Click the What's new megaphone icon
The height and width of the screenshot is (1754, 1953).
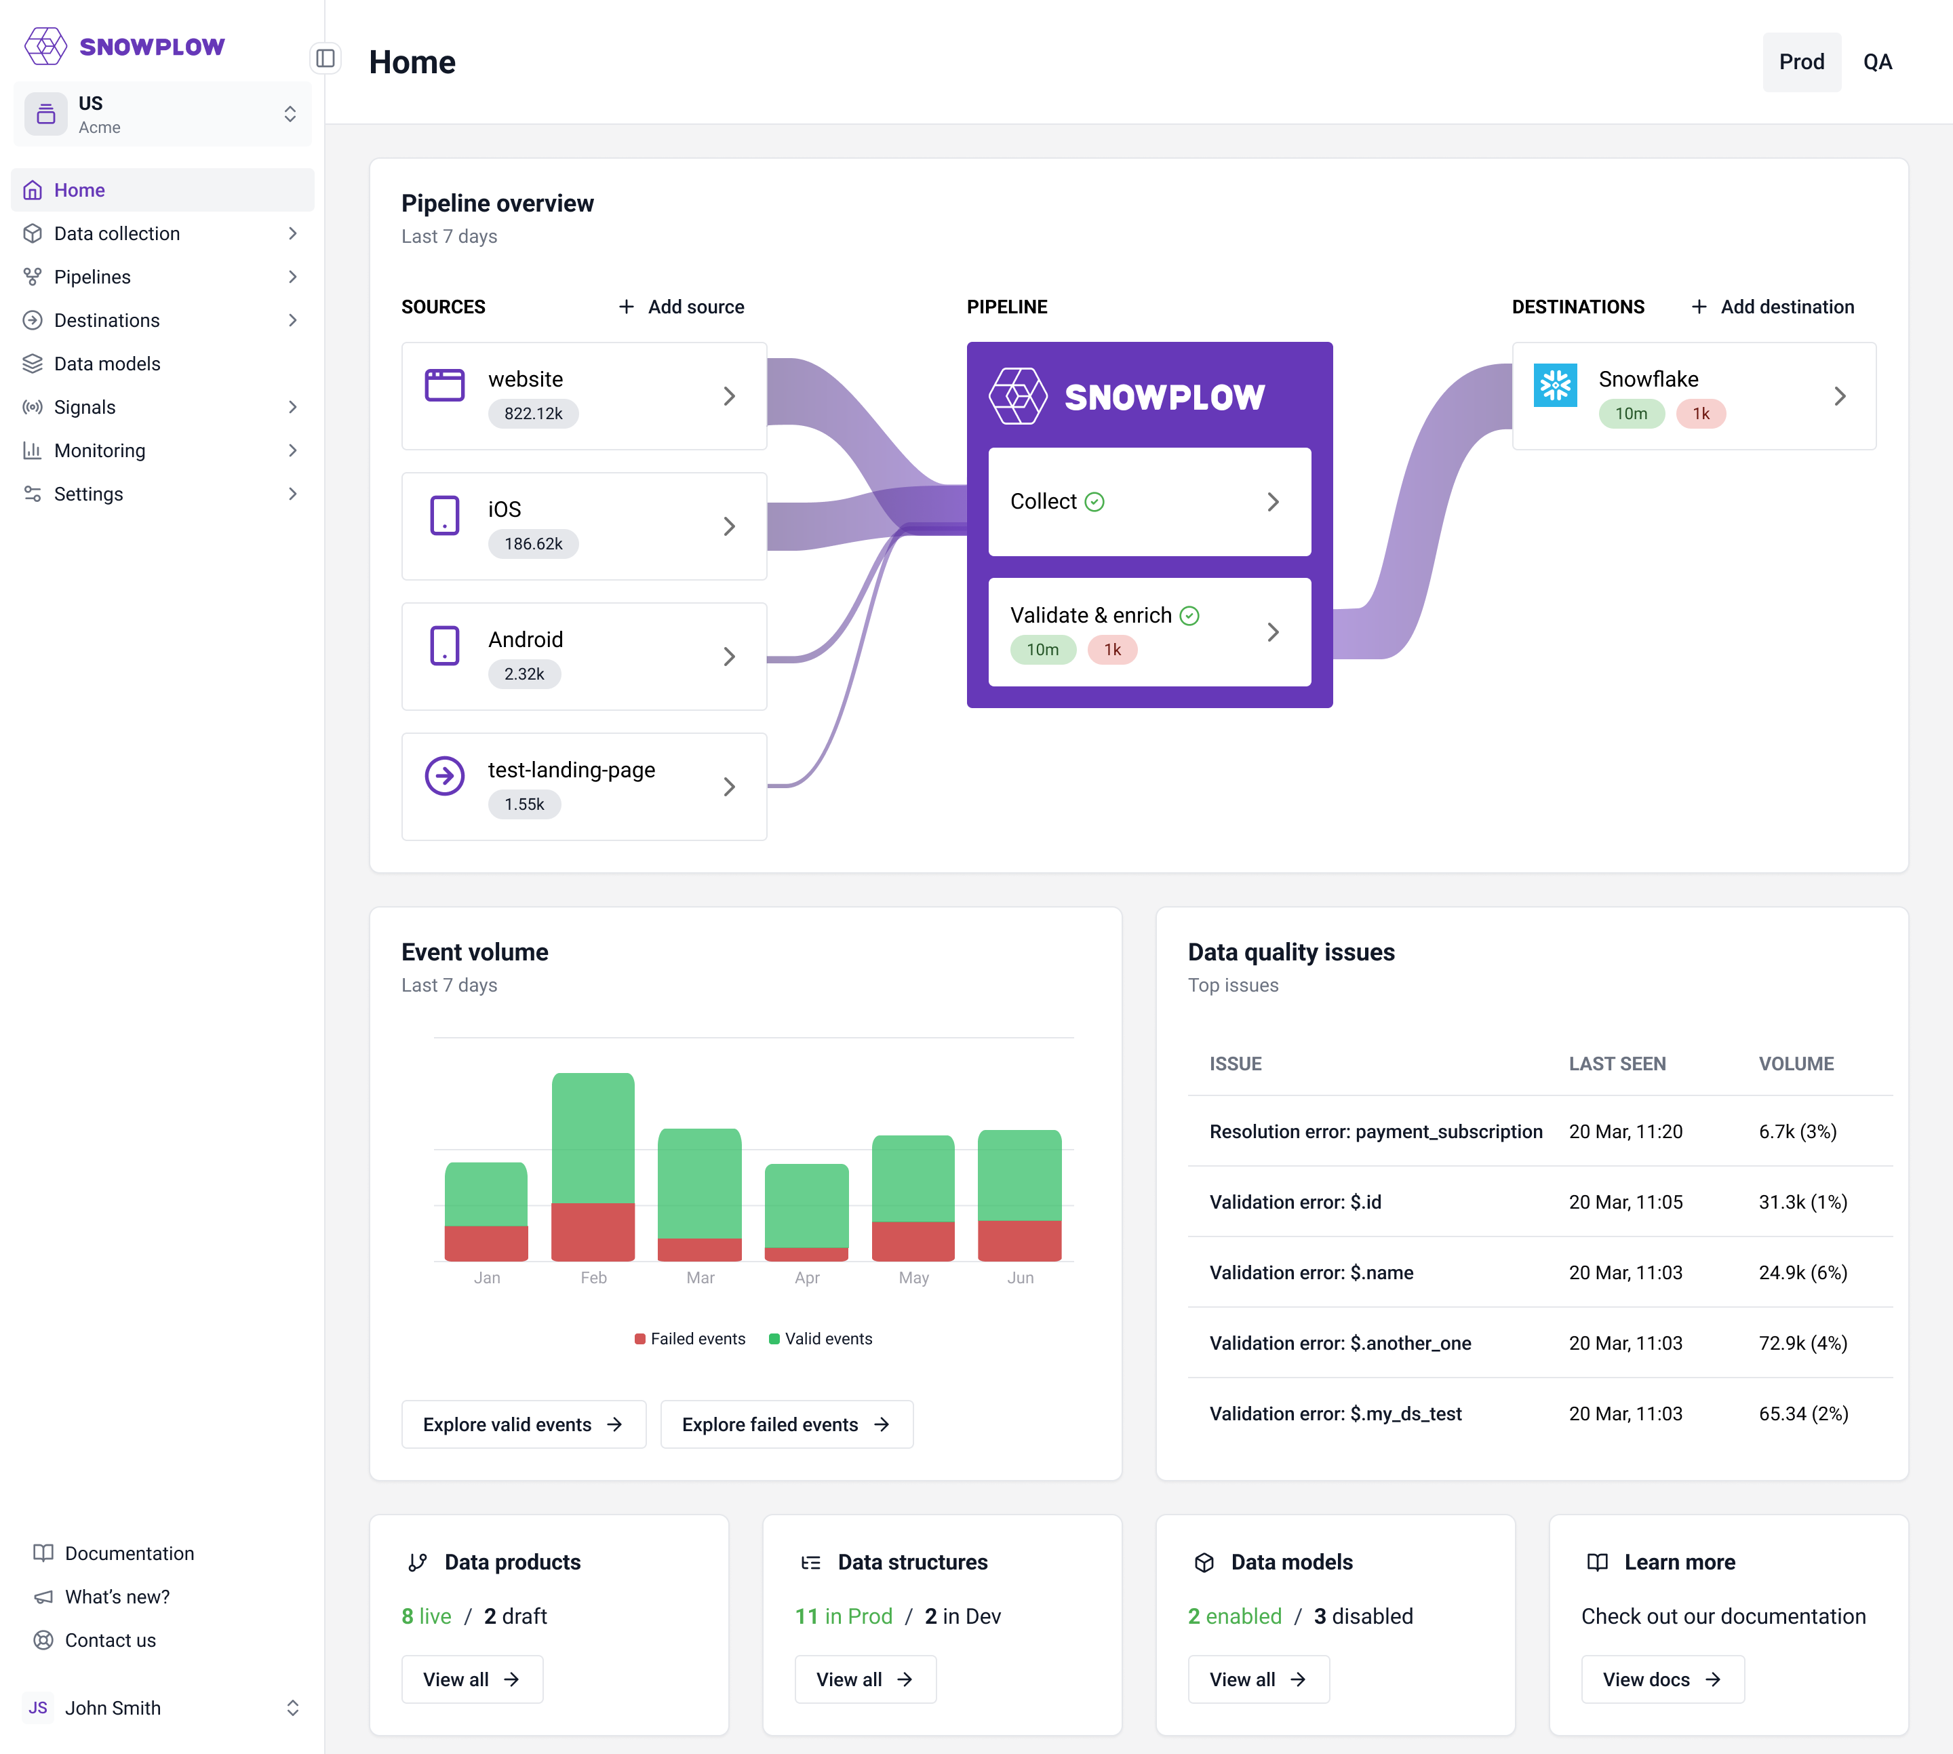pos(43,1596)
